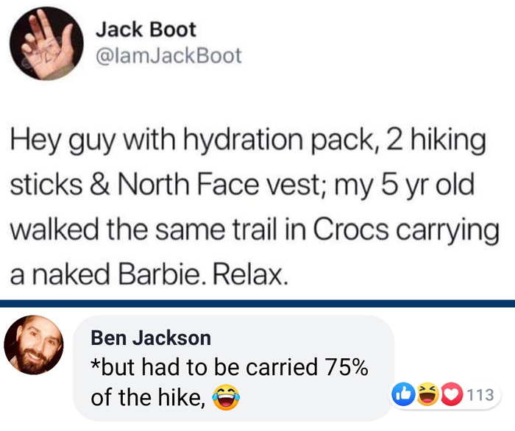Click the word Crocs in the tweet
Image resolution: width=515 pixels, height=431 pixels.
coord(350,229)
